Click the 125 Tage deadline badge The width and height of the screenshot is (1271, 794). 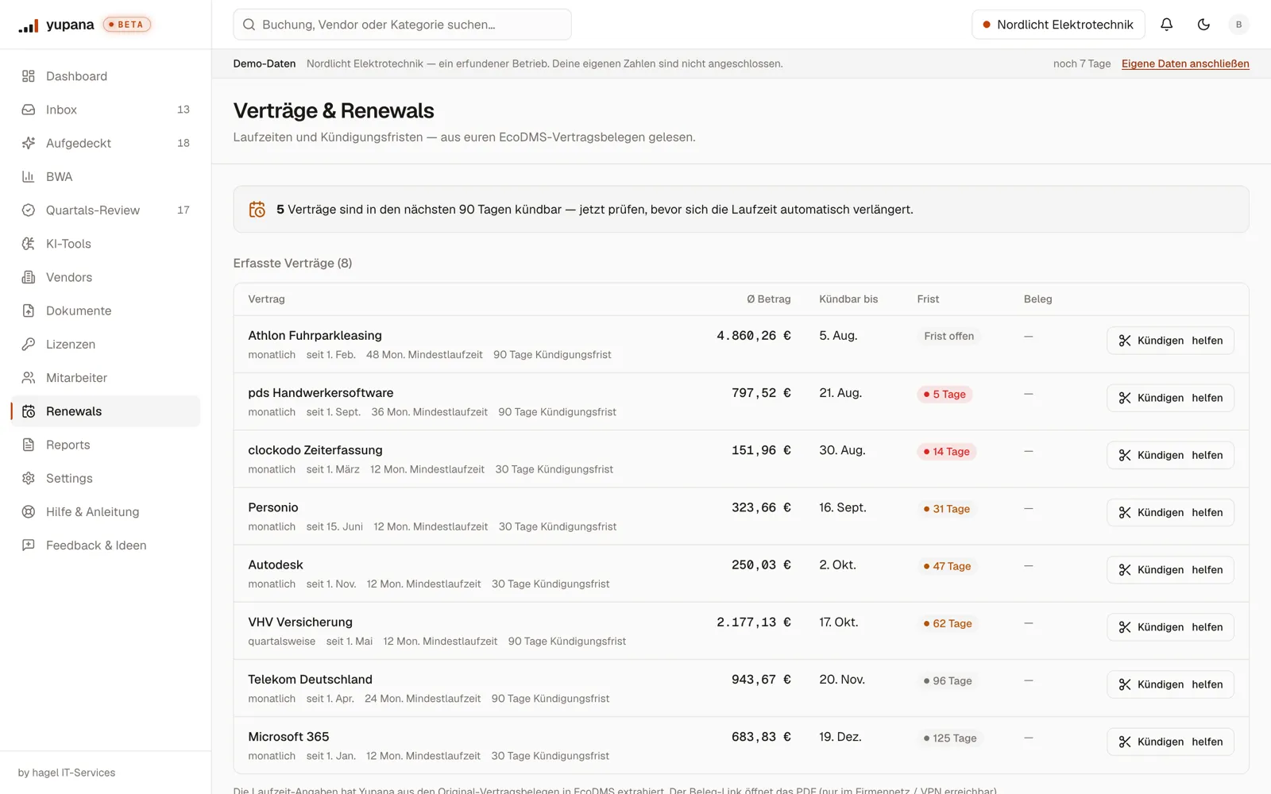click(950, 738)
